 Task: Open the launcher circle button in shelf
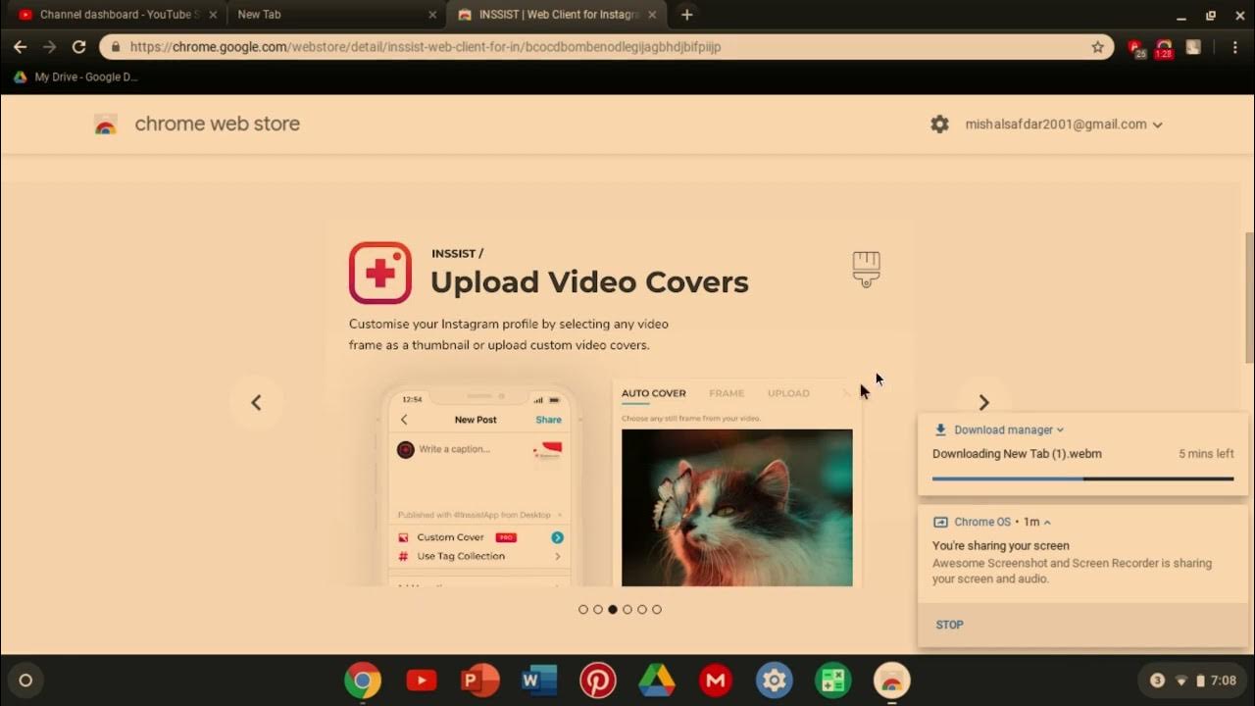[25, 681]
